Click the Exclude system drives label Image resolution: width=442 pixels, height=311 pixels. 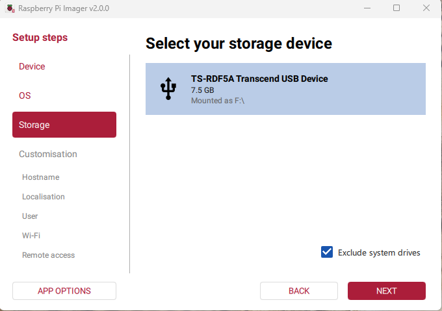click(379, 253)
